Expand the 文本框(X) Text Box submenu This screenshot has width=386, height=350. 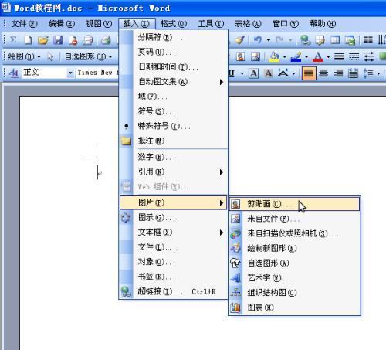(173, 233)
